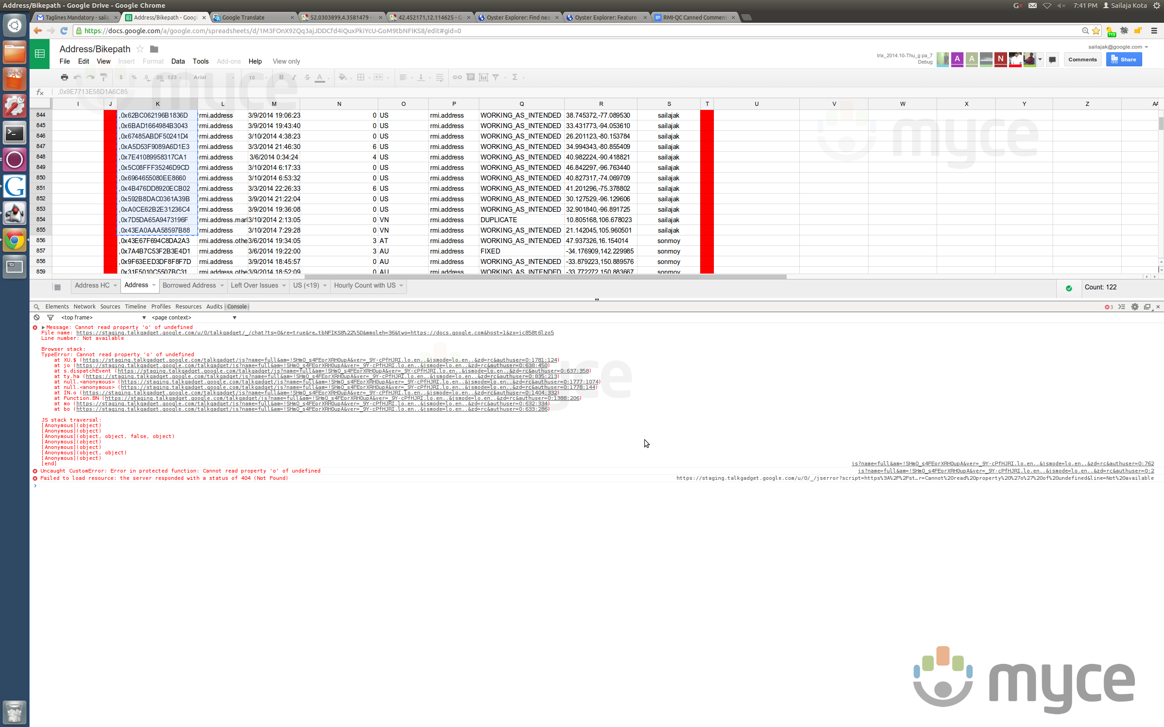Viewport: 1164px width, 727px height.
Task: Open the chat speech-bubble icon
Action: point(1053,60)
